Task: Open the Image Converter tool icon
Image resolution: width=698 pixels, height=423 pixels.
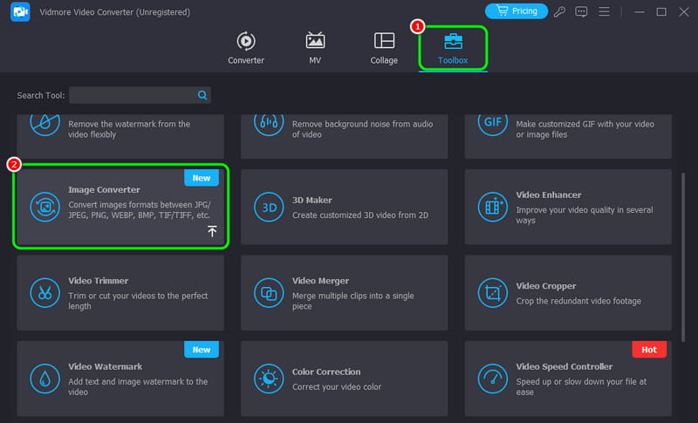Action: tap(43, 206)
